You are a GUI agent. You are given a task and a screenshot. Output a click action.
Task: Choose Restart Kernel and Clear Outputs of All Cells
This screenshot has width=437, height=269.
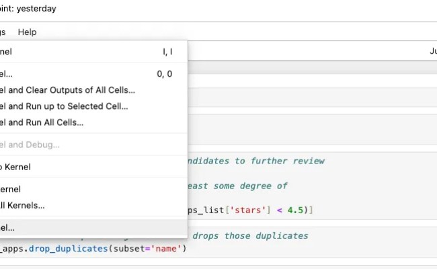pos(93,90)
